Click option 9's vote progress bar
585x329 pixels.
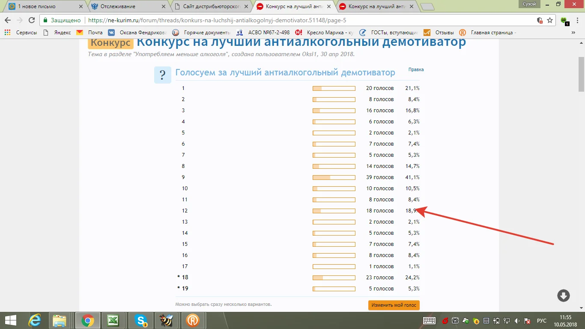point(334,177)
